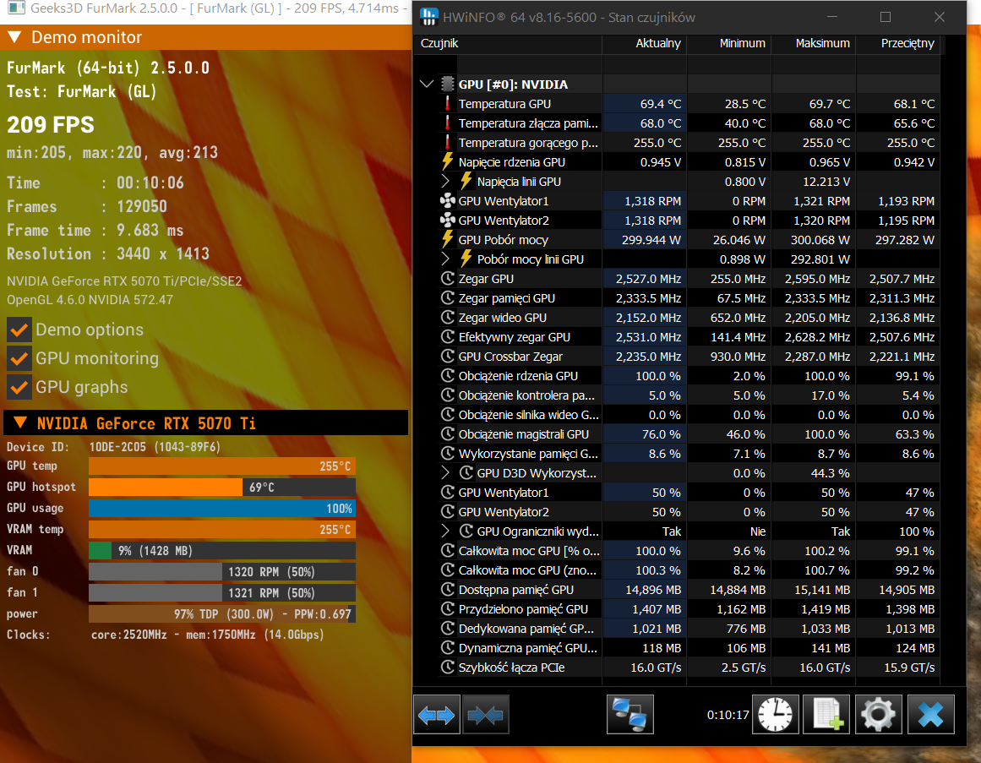981x763 pixels.
Task: Select the Dynamiczna pamięć GPU row label
Action: click(528, 648)
